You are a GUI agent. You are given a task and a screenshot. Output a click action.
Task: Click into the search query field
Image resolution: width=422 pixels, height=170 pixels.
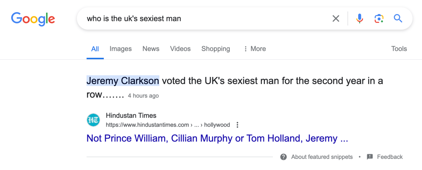point(203,19)
